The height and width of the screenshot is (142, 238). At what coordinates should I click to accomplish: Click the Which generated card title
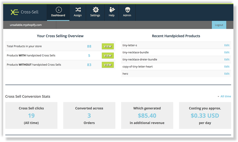[x=147, y=108]
